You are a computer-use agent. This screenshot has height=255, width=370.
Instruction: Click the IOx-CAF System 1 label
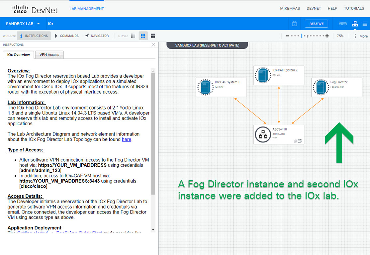227,82
